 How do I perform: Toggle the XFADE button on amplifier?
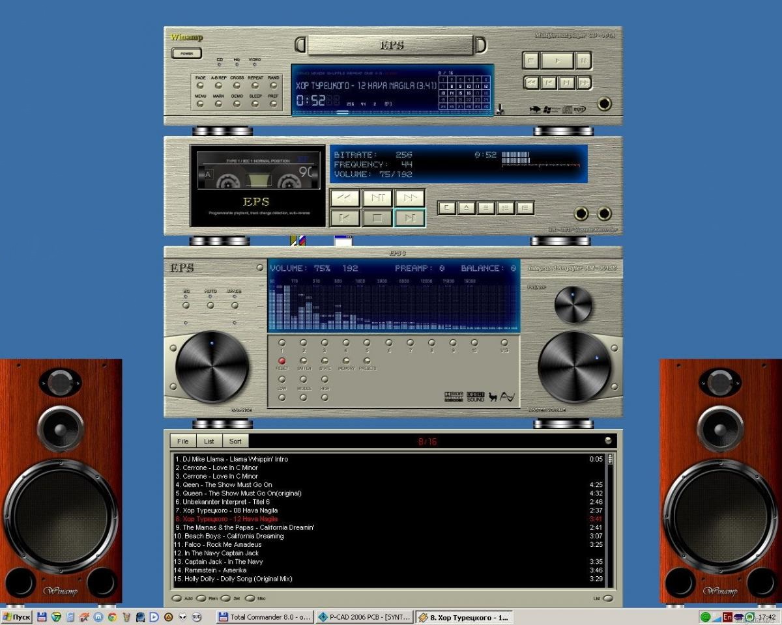[x=235, y=305]
